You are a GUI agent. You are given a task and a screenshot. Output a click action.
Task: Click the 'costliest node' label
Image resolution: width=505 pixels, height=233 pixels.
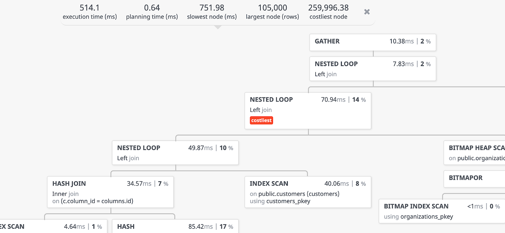pyautogui.click(x=328, y=17)
